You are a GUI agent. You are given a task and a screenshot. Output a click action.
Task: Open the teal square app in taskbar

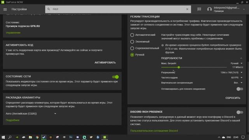[84, 137]
